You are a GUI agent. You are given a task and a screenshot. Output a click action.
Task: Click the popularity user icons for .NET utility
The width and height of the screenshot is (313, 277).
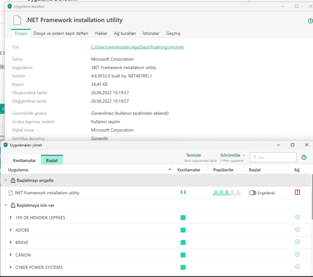click(227, 193)
